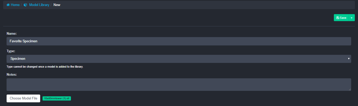This screenshot has width=358, height=106.
Task: Navigate to the Model Library link
Action: 39,5
